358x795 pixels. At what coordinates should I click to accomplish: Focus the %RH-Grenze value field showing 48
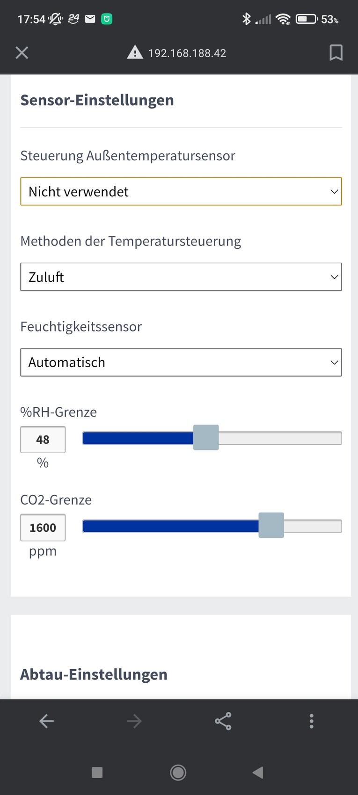point(43,440)
